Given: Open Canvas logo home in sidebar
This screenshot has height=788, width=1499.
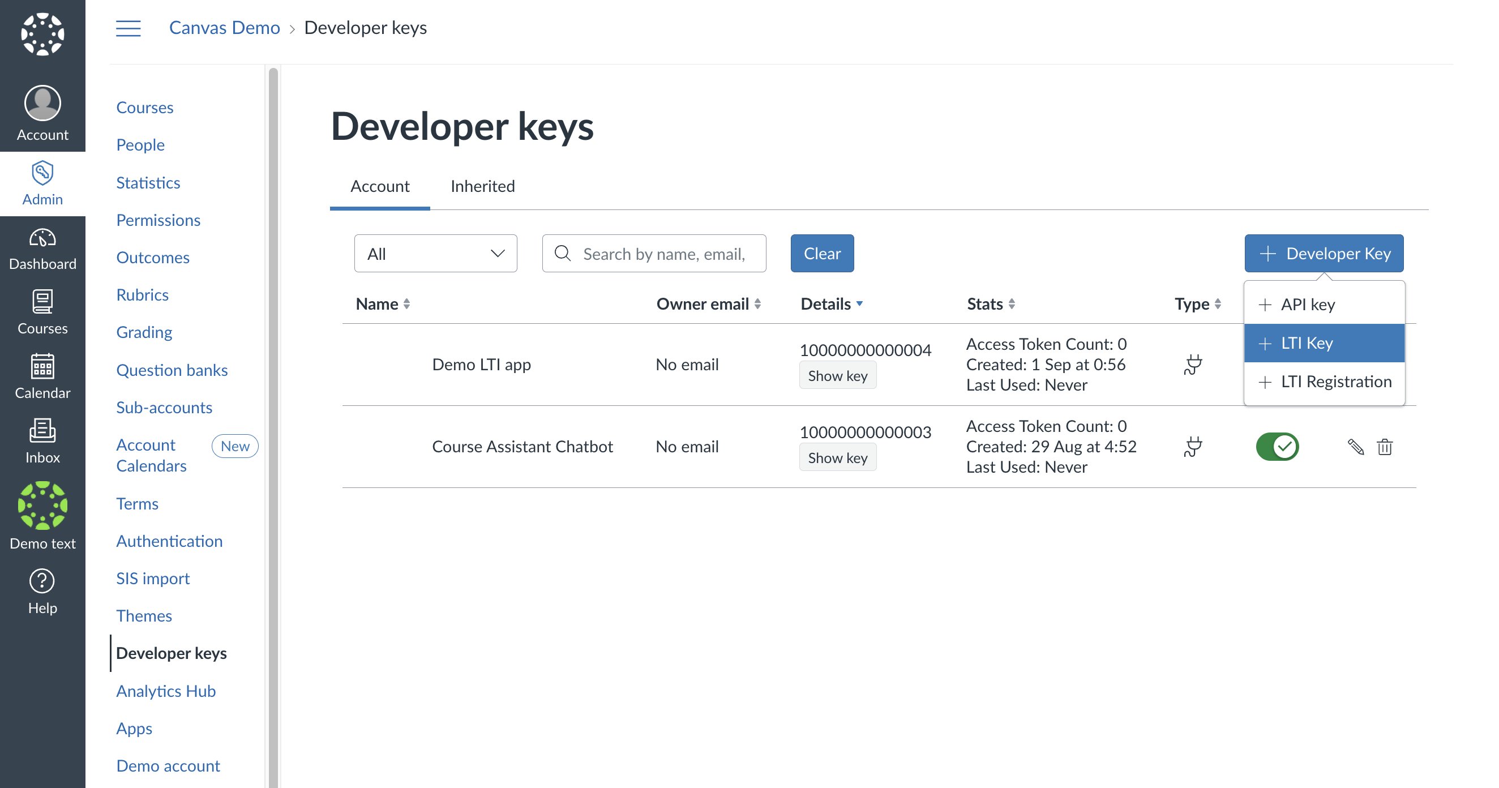Looking at the screenshot, I should 42,35.
